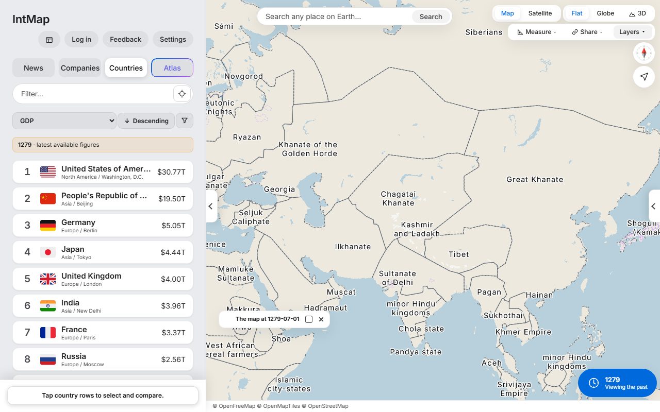
Task: Select the United States flag icon
Action: tap(48, 172)
